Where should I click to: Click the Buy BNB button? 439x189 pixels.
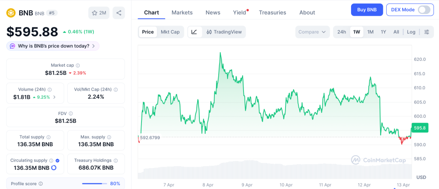coord(367,10)
